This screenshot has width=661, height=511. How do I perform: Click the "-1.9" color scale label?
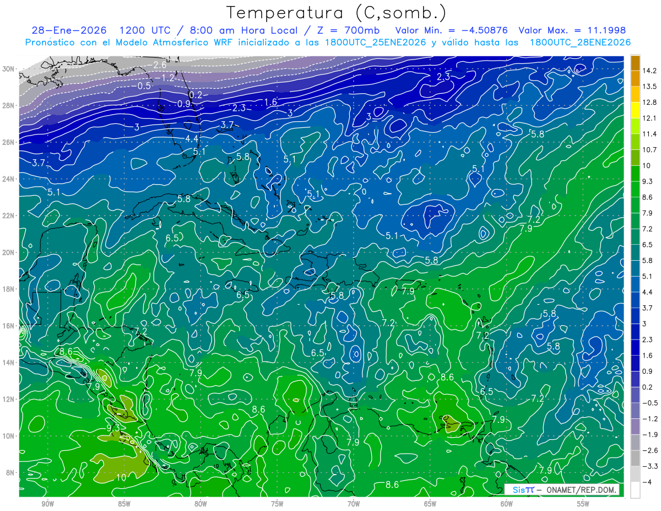pyautogui.click(x=649, y=434)
